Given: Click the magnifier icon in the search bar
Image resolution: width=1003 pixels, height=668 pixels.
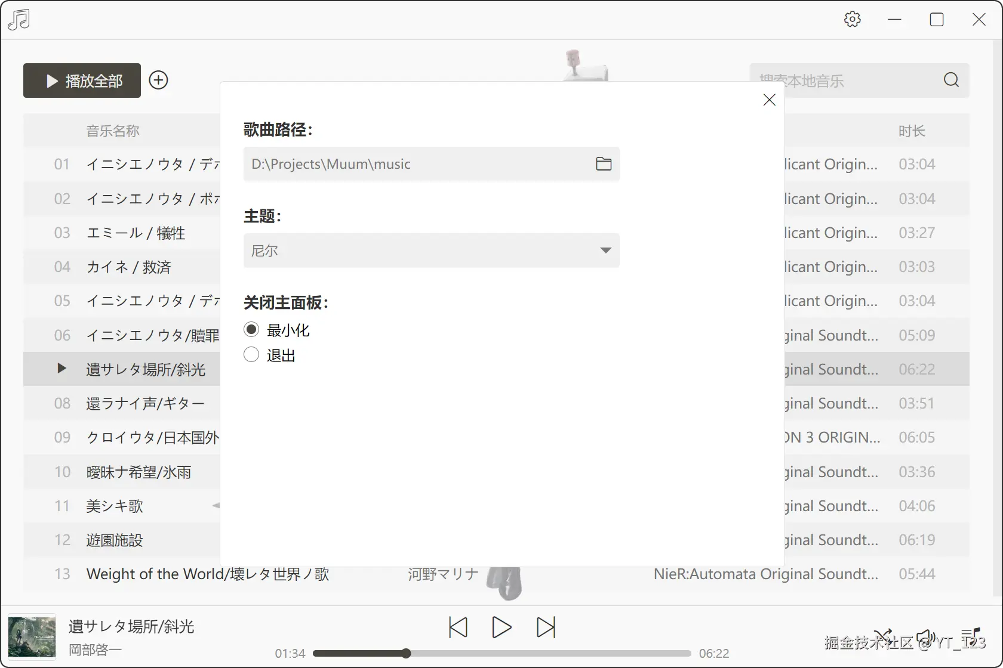Looking at the screenshot, I should point(951,80).
